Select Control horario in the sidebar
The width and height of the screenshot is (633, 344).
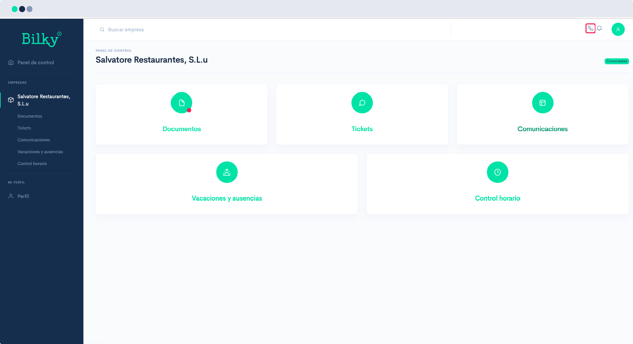[x=32, y=164]
